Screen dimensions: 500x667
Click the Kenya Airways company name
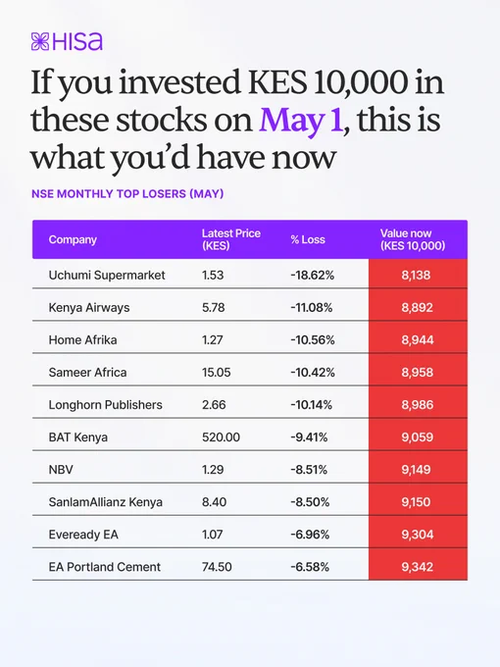[x=89, y=307]
